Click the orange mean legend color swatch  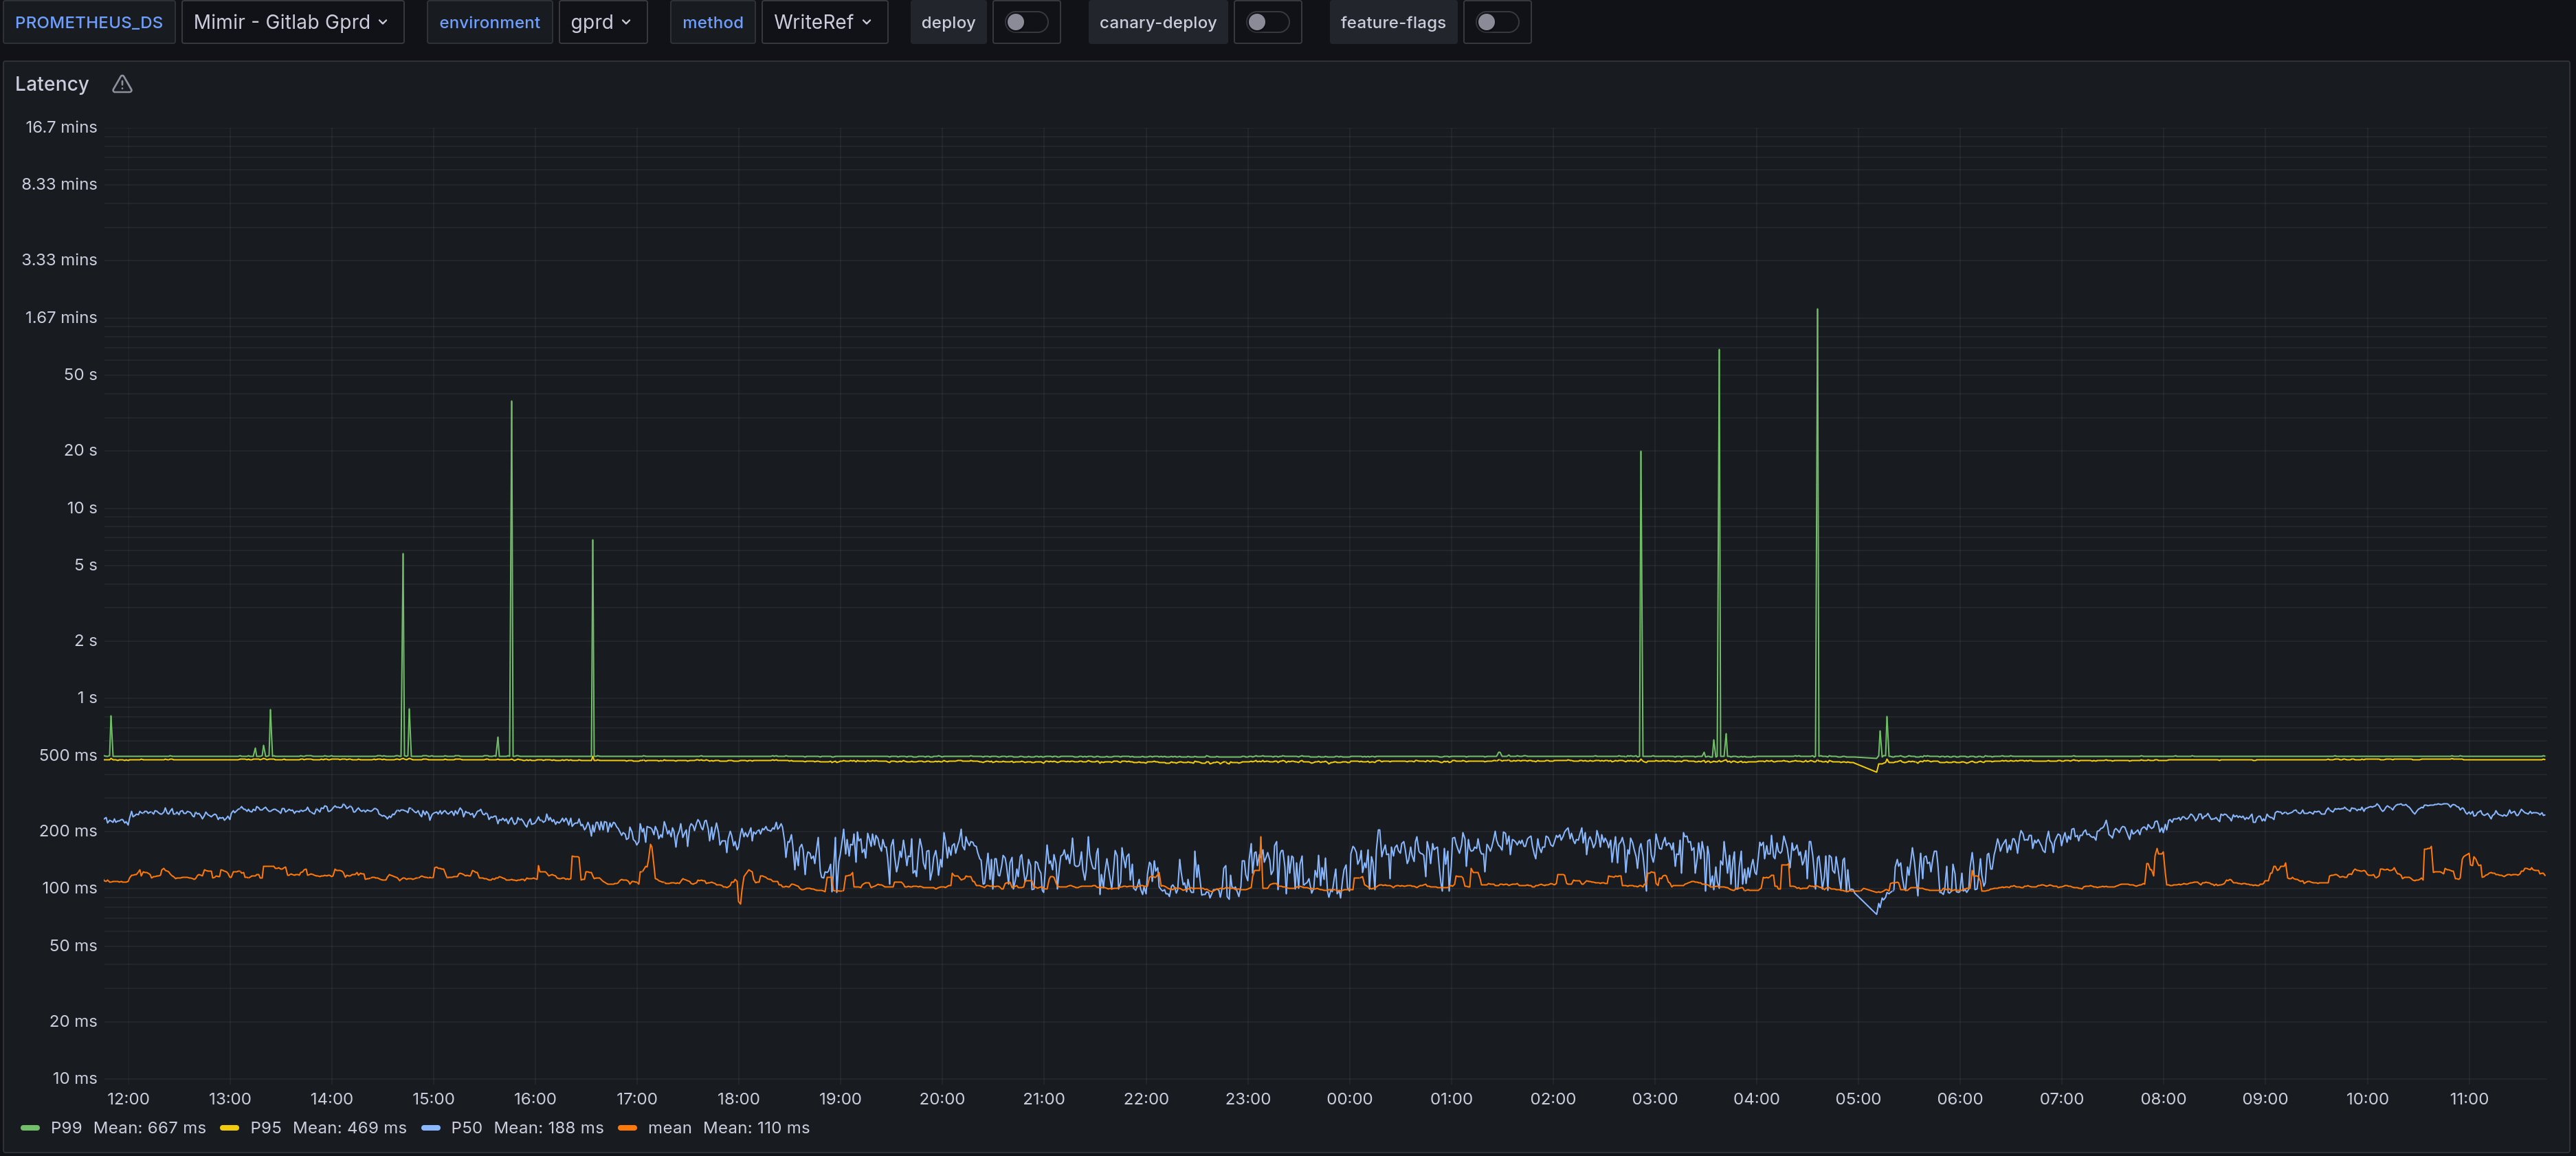pyautogui.click(x=628, y=1128)
